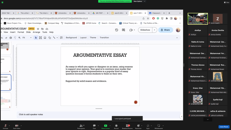Image resolution: width=231 pixels, height=130 pixels.
Task: Open the Fit zoom dropdown
Action: (x=27, y=38)
